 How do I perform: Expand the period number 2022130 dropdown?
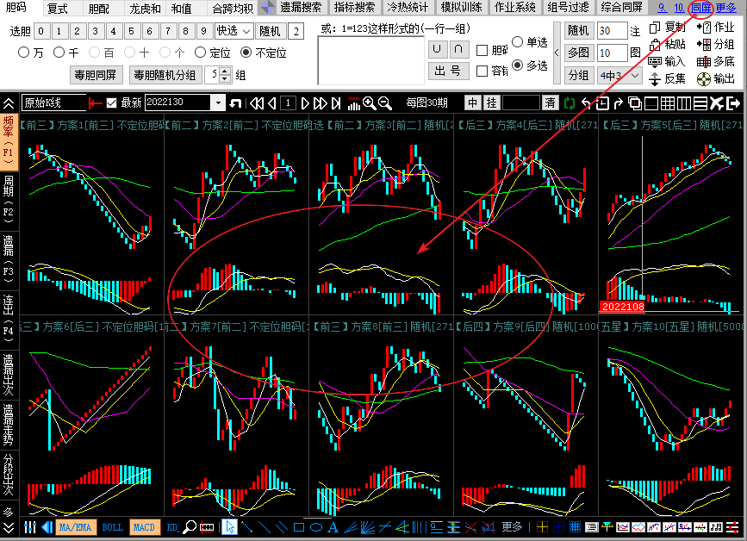218,103
